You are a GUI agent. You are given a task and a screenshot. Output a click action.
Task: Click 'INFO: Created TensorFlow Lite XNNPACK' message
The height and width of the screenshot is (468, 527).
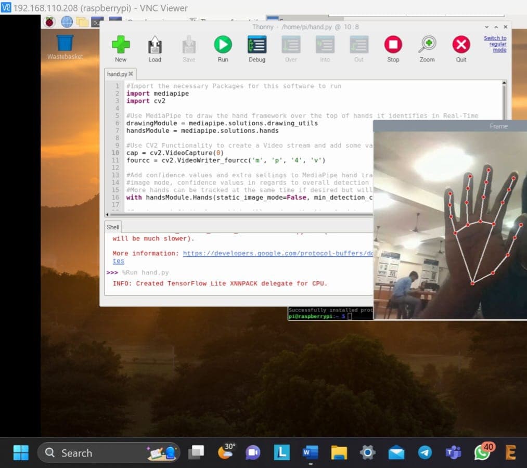pyautogui.click(x=220, y=283)
